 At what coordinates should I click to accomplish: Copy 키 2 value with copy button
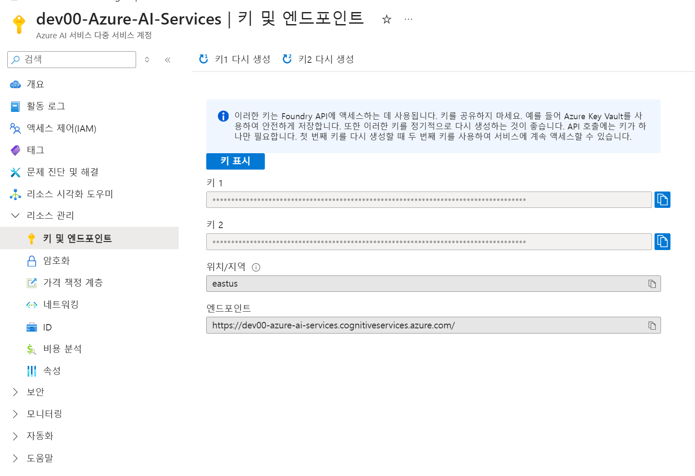[662, 241]
